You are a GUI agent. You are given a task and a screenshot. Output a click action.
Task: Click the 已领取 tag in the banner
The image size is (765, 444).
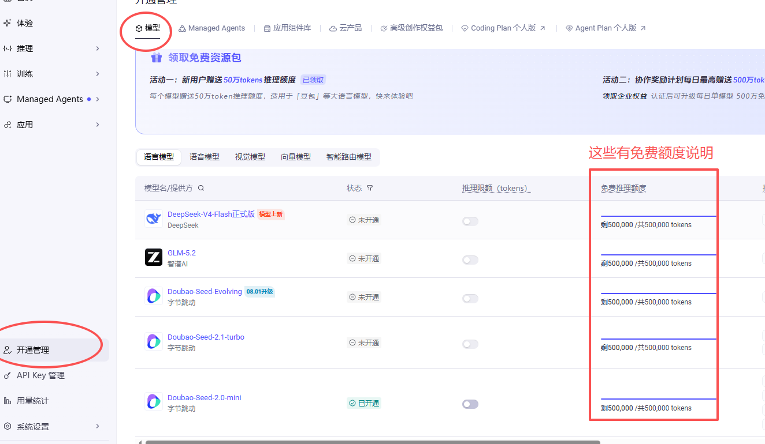(x=314, y=80)
